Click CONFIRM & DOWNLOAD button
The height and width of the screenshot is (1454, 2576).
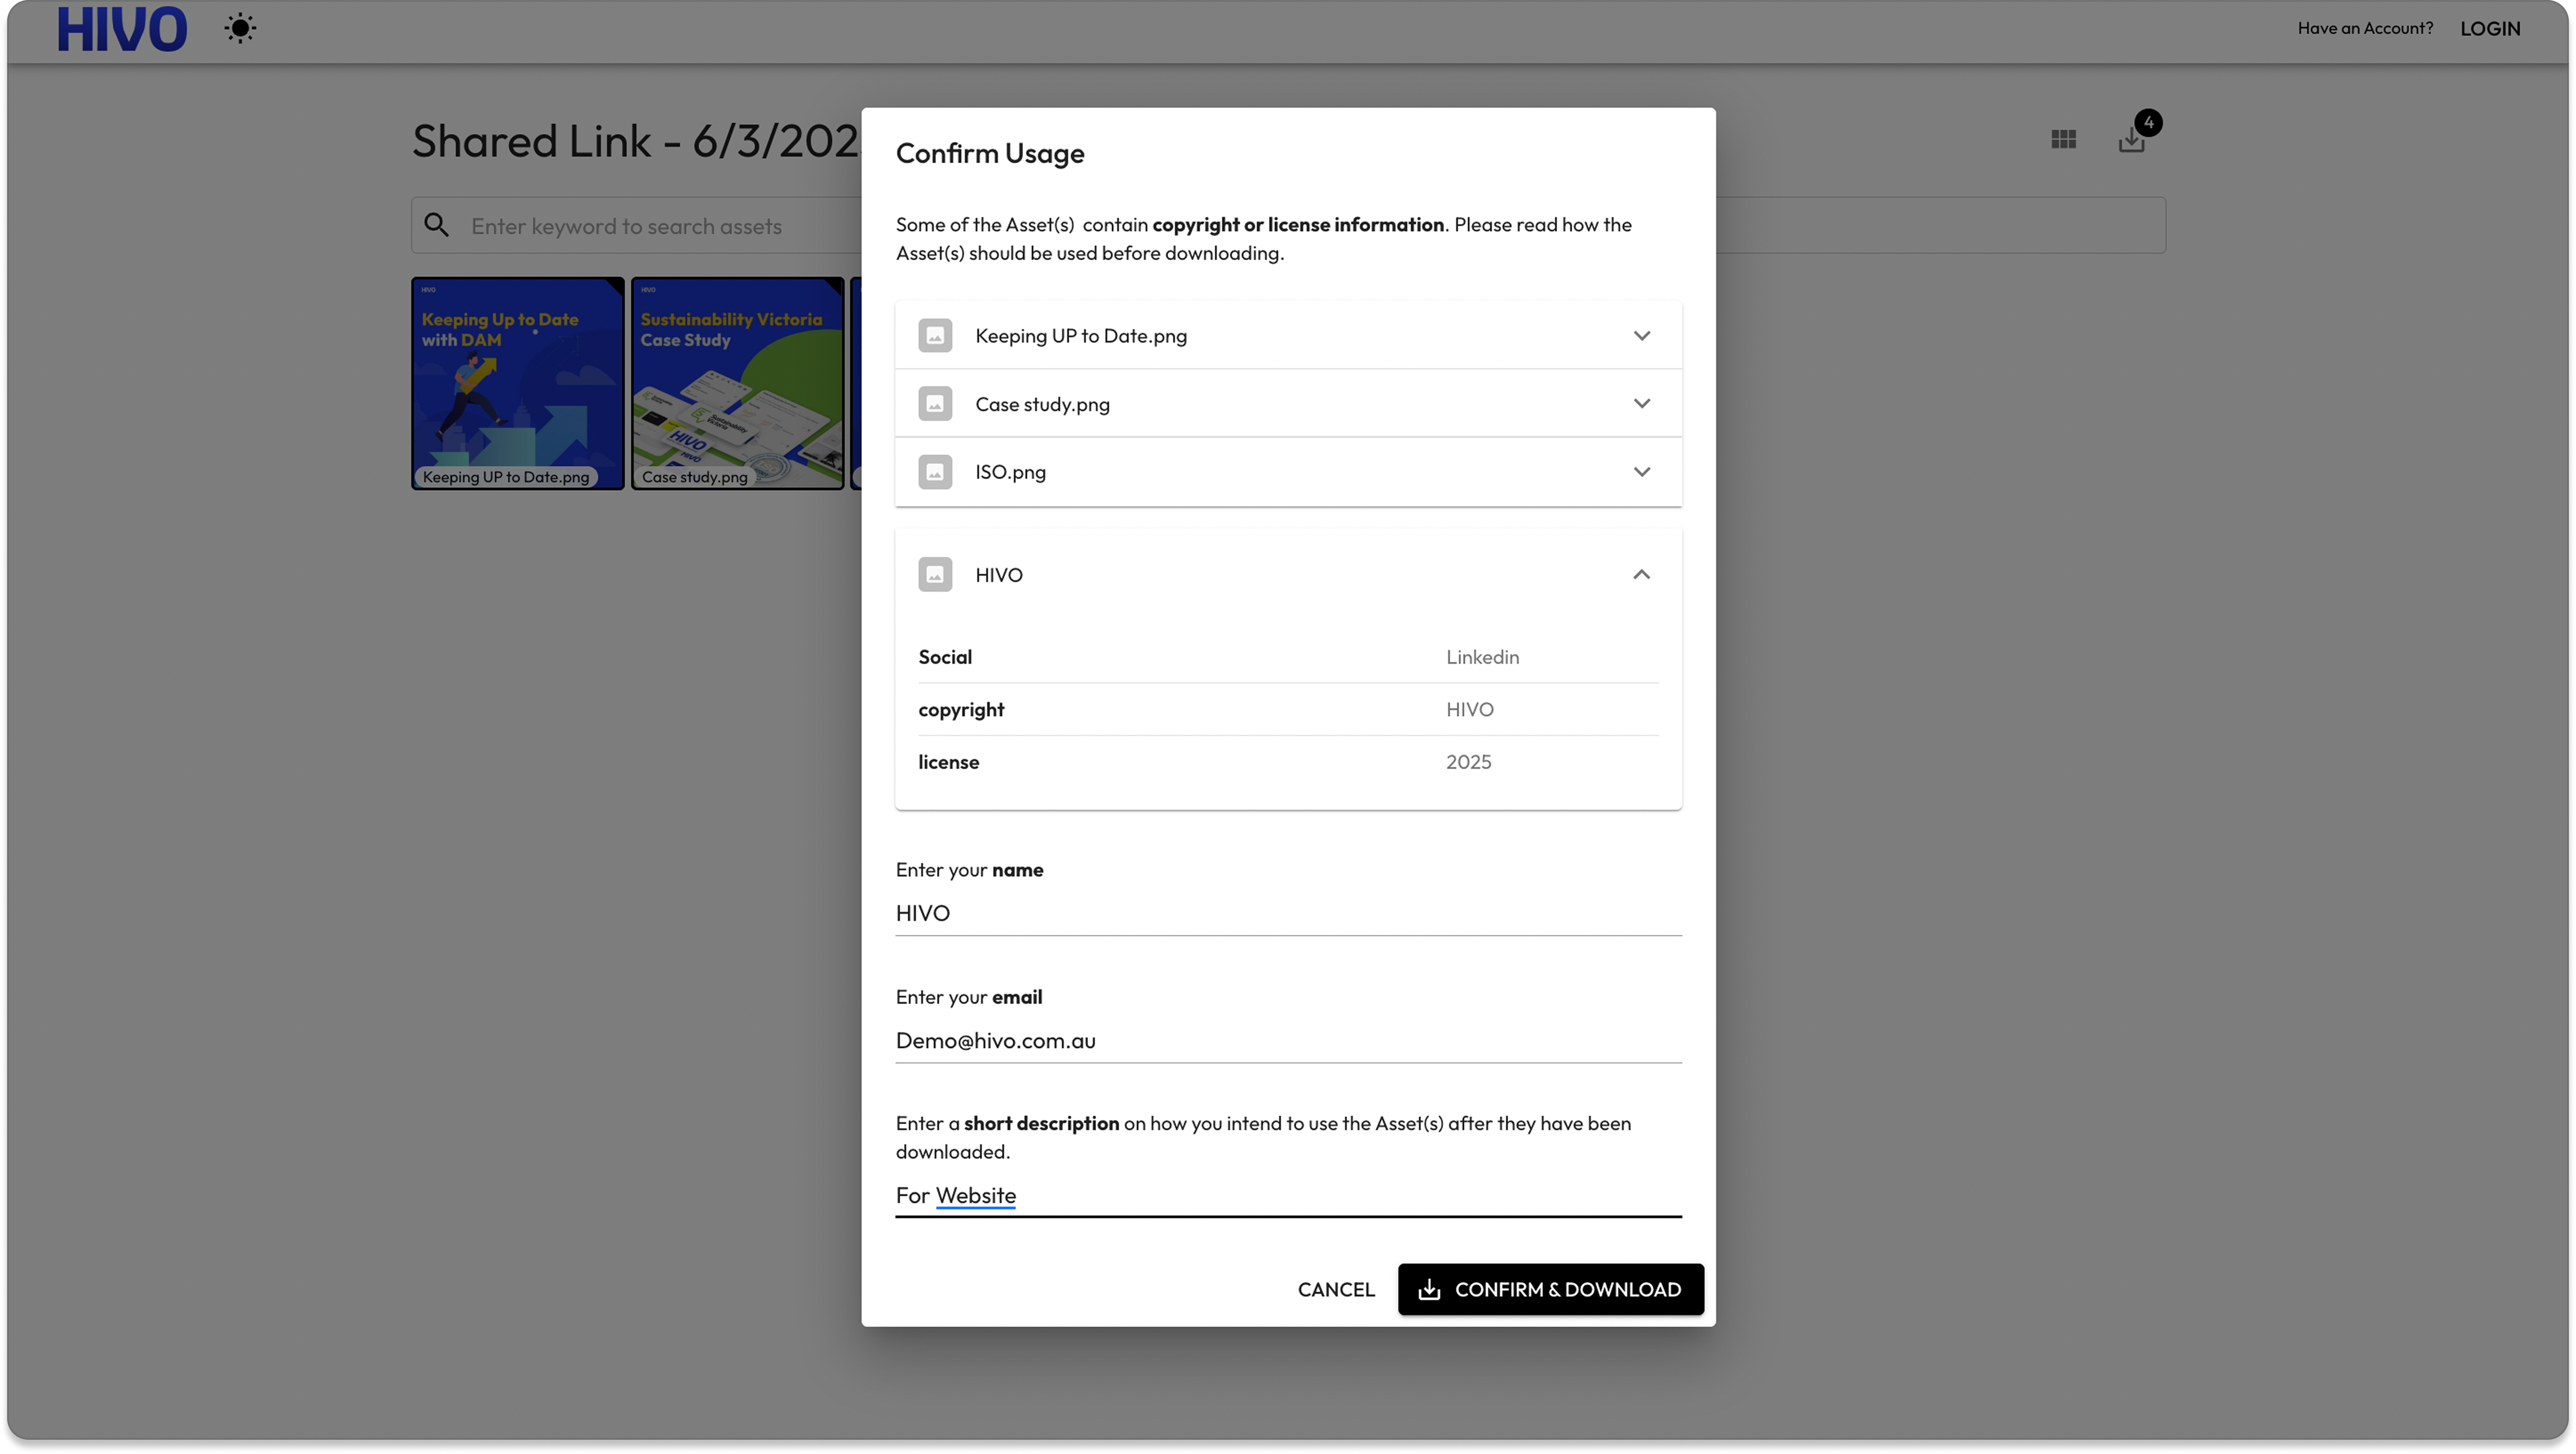point(1550,1289)
